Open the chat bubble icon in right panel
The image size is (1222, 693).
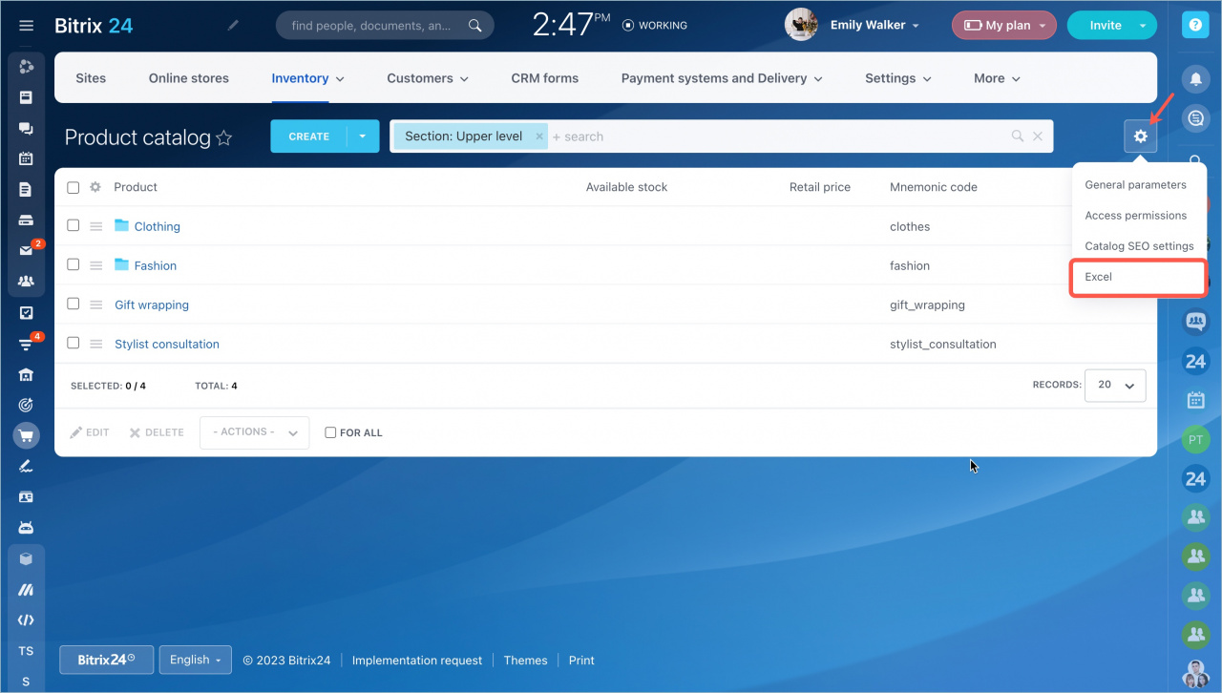click(1195, 118)
